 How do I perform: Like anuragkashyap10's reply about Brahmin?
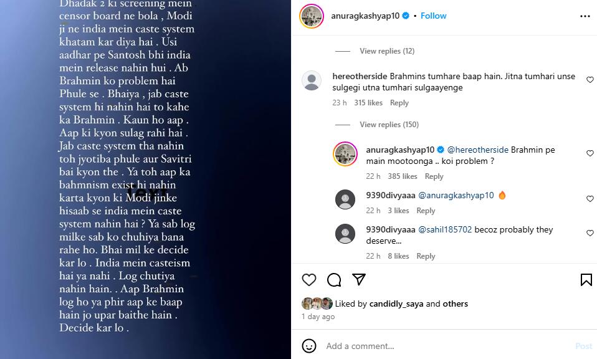[590, 153]
